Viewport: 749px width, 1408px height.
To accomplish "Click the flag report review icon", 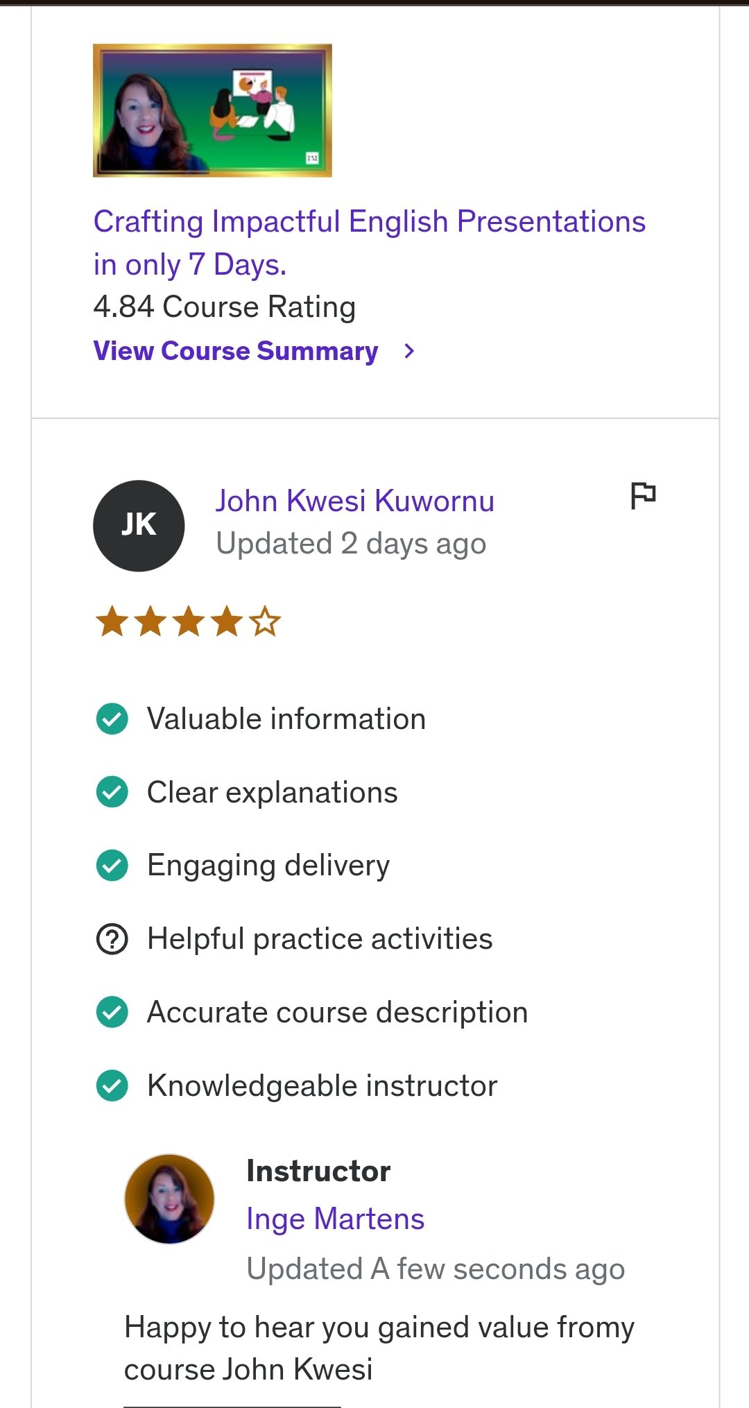I will [643, 495].
